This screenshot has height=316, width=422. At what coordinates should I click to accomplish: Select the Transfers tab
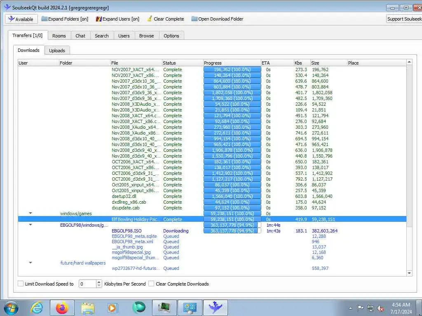(x=28, y=35)
